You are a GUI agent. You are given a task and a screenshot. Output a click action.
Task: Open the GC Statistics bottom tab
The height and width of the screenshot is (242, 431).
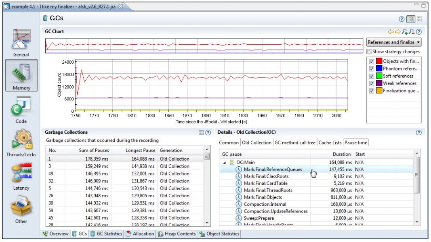click(106, 234)
